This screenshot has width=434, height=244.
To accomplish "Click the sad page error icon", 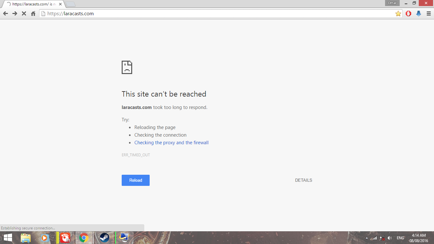I will pos(127,67).
